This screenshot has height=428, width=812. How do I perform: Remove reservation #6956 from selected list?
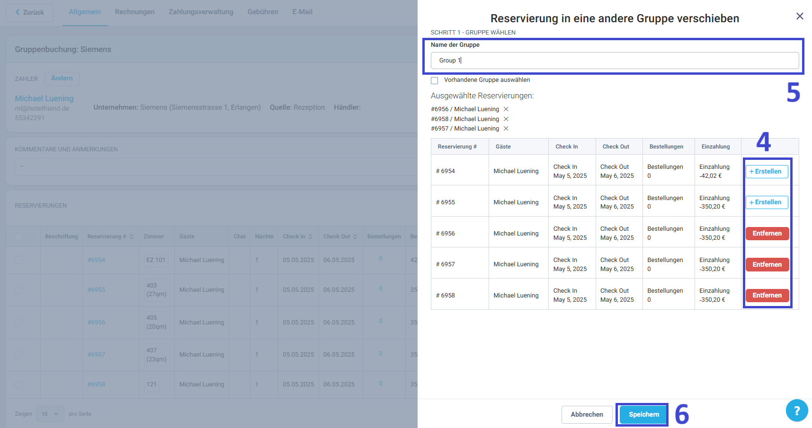pyautogui.click(x=506, y=109)
